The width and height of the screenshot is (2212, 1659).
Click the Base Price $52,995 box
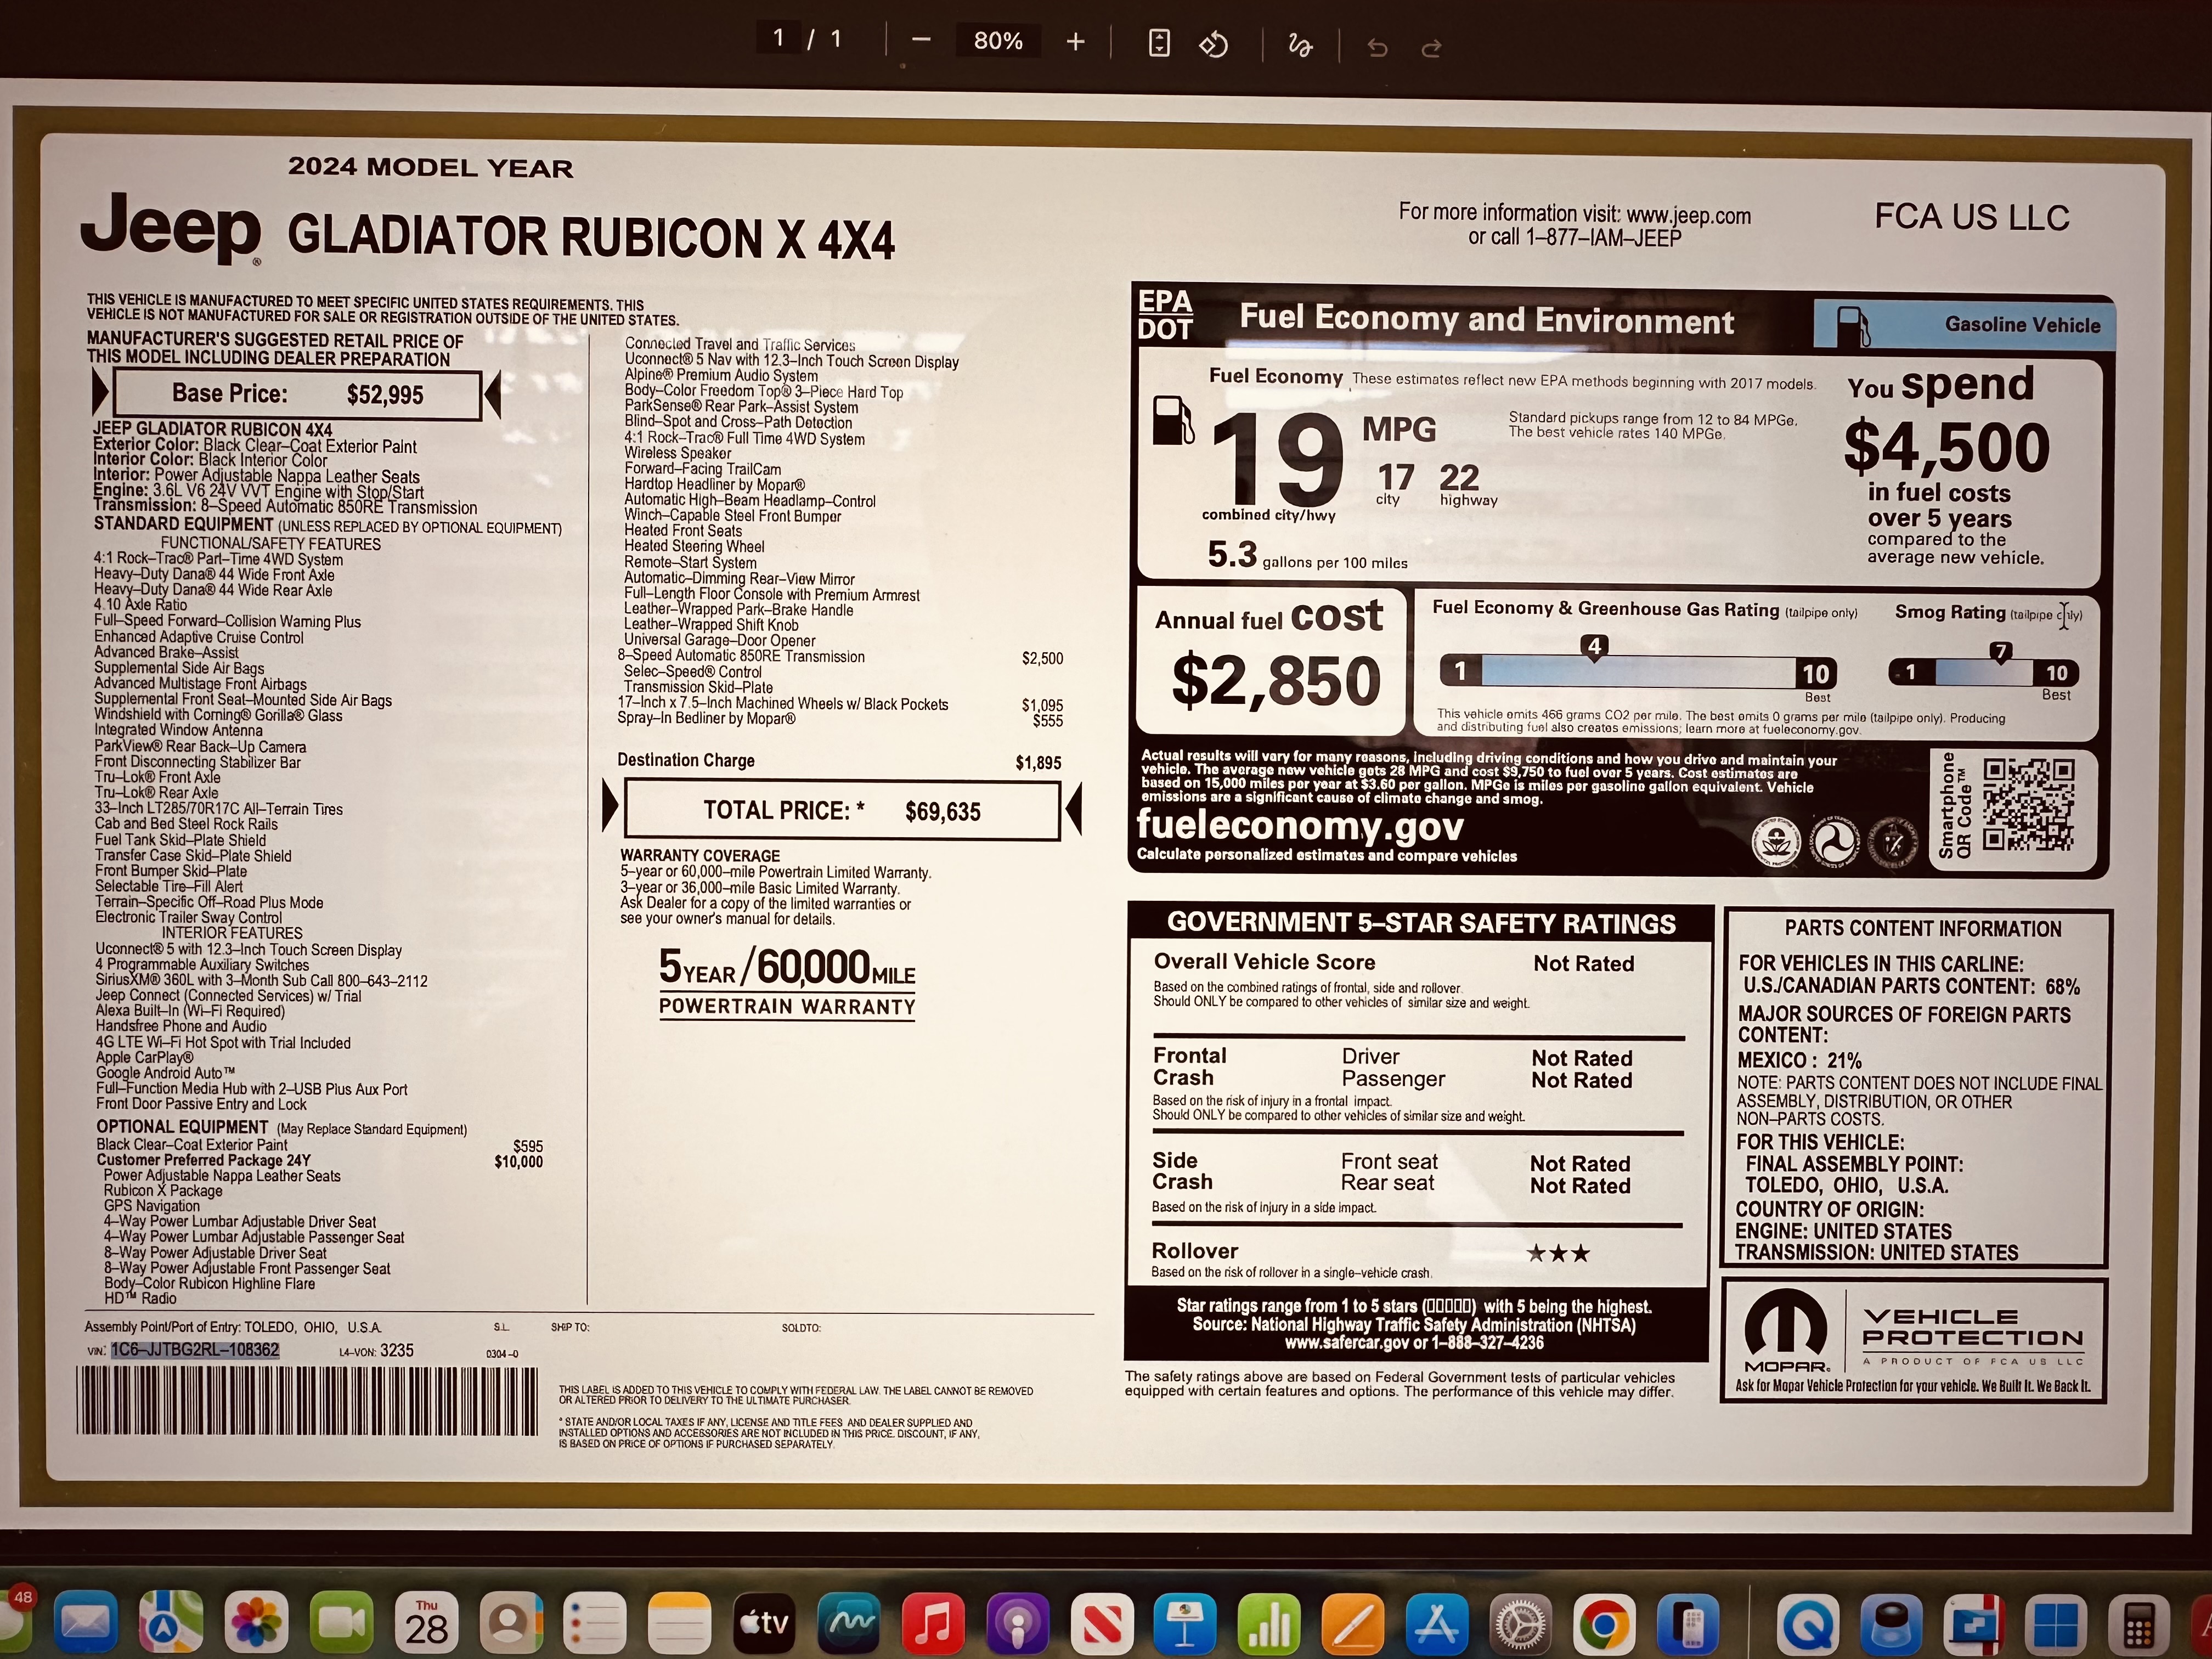point(297,394)
